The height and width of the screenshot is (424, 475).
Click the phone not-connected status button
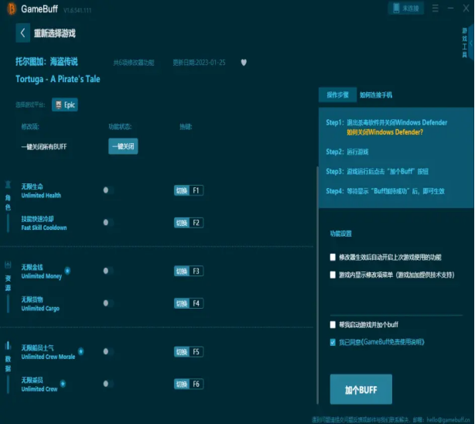pos(405,9)
